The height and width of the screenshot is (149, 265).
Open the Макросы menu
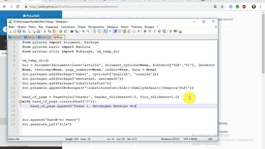[112, 27]
